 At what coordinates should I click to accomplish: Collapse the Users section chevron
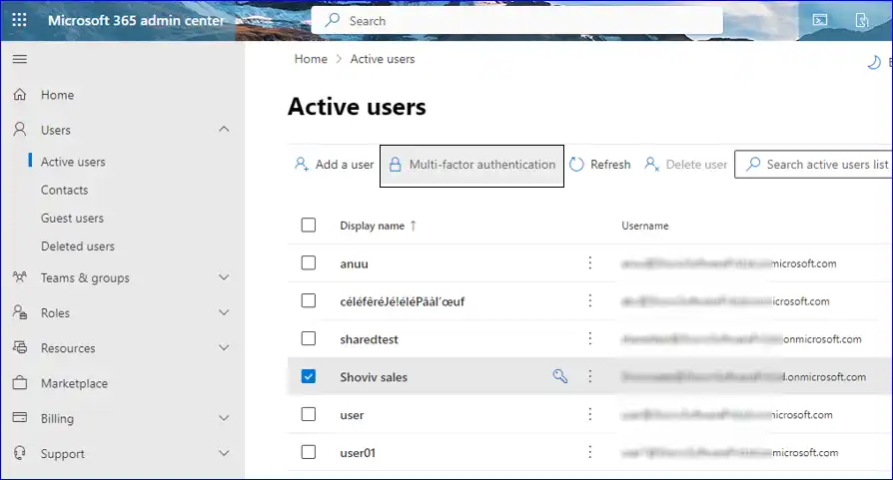tap(224, 129)
